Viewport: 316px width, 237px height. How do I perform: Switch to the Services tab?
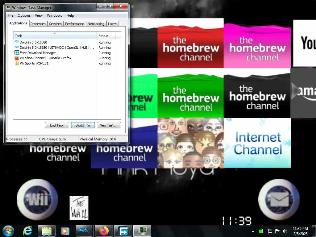click(x=55, y=24)
